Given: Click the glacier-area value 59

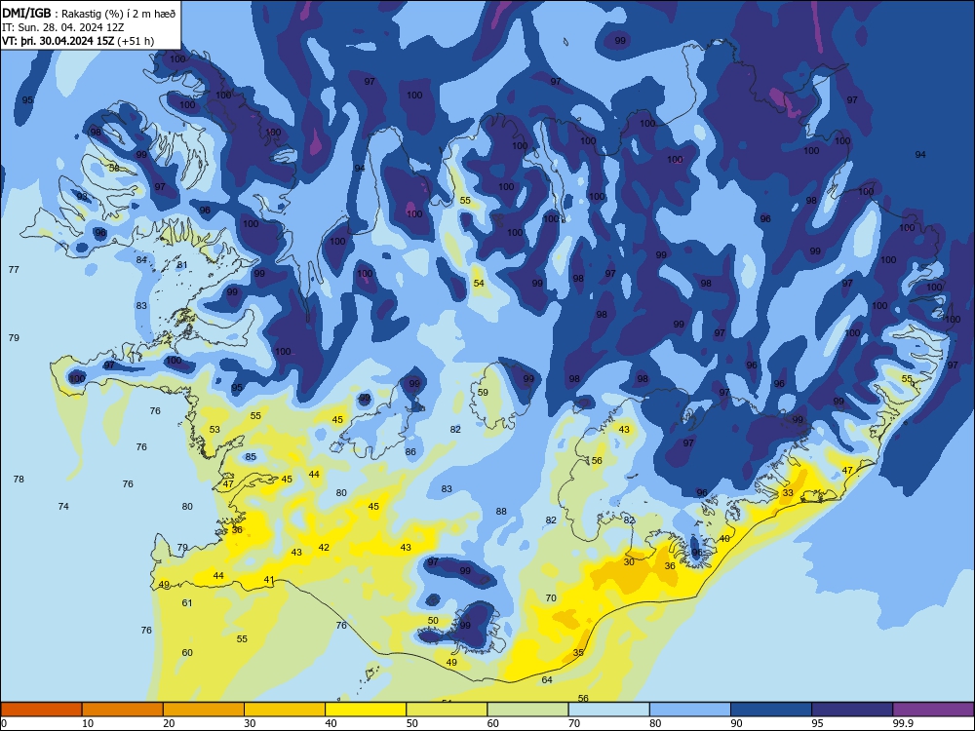Looking at the screenshot, I should (x=484, y=392).
